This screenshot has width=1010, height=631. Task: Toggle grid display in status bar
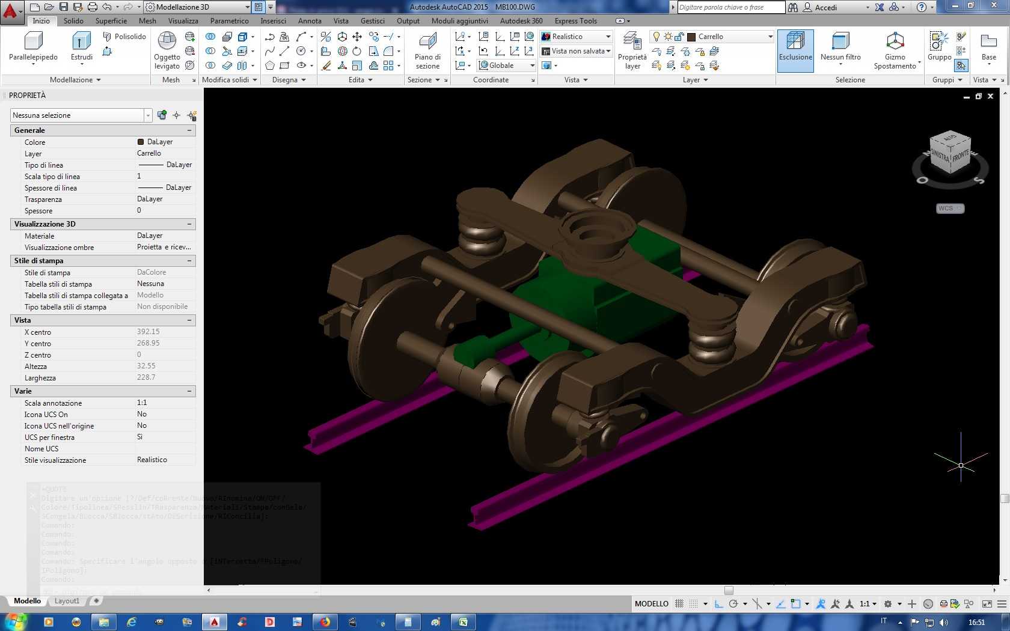tap(679, 604)
